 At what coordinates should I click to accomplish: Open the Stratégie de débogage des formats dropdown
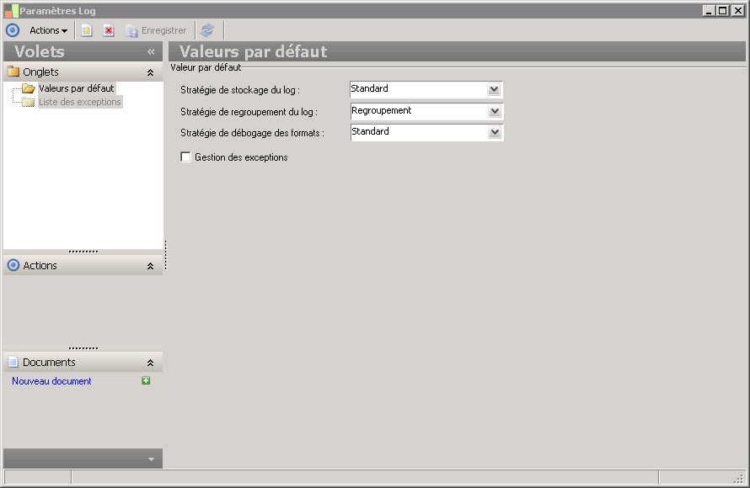pos(494,132)
